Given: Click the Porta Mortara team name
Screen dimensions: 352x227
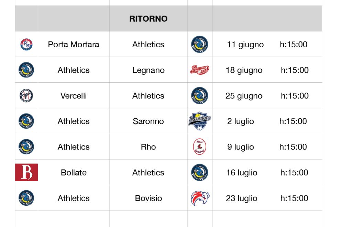Looking at the screenshot, I should (74, 45).
